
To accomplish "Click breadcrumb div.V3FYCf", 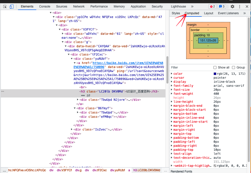I will click(64, 170).
